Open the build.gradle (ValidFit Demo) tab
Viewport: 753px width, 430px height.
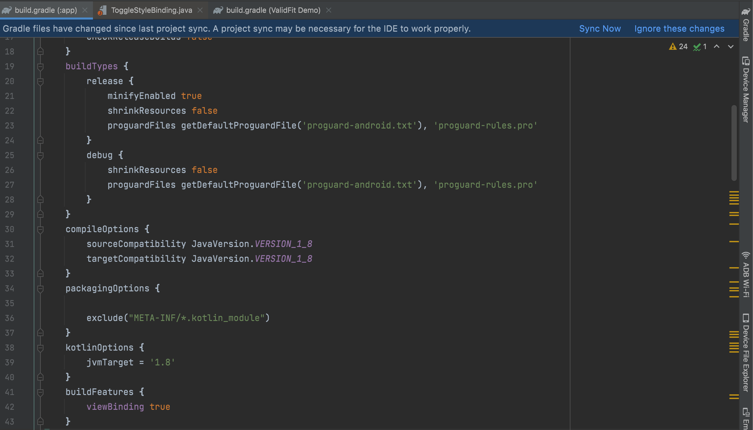pyautogui.click(x=273, y=10)
